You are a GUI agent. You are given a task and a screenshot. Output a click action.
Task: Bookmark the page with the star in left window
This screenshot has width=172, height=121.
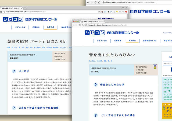pos(99,12)
